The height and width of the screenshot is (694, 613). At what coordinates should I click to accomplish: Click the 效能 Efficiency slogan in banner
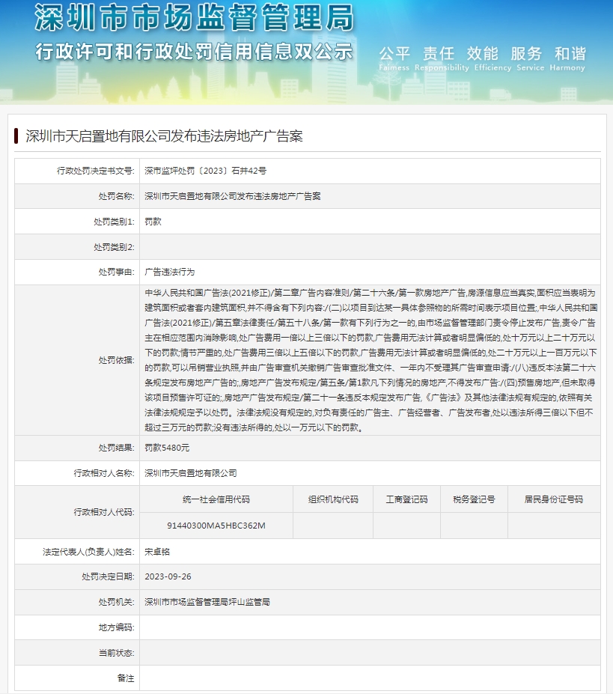492,58
